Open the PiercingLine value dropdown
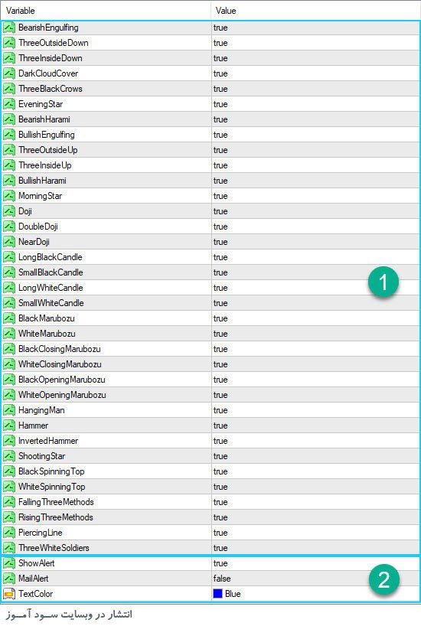Image resolution: width=421 pixels, height=626 pixels. pyautogui.click(x=315, y=533)
